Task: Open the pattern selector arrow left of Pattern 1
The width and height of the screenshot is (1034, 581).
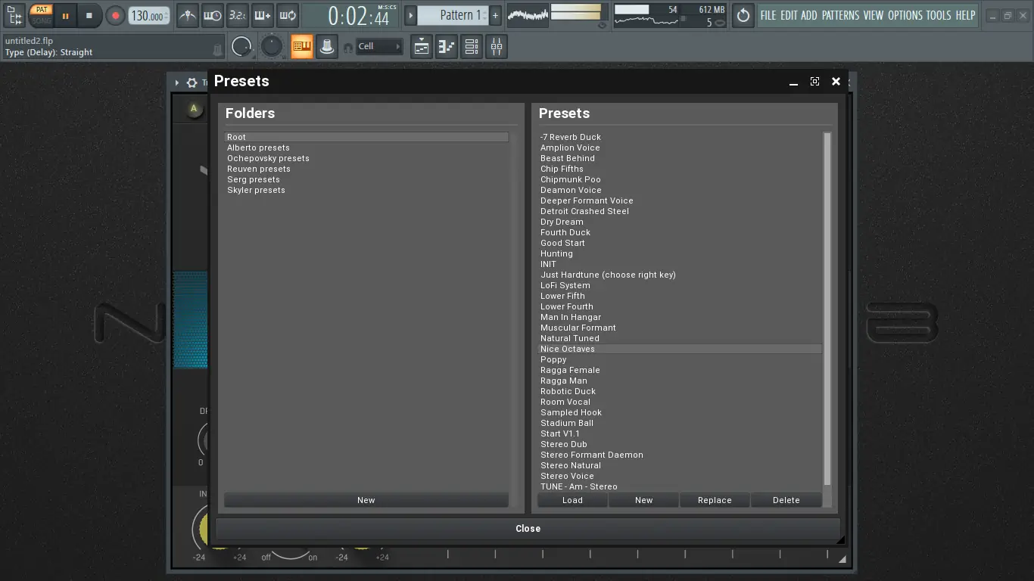Action: 411,15
